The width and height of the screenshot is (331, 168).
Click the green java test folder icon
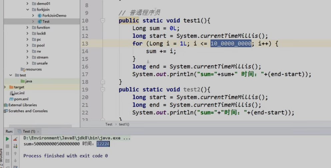point(23,81)
